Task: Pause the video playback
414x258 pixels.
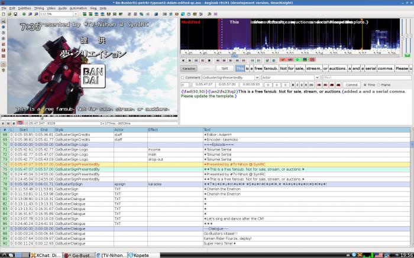Action: tap(14, 123)
